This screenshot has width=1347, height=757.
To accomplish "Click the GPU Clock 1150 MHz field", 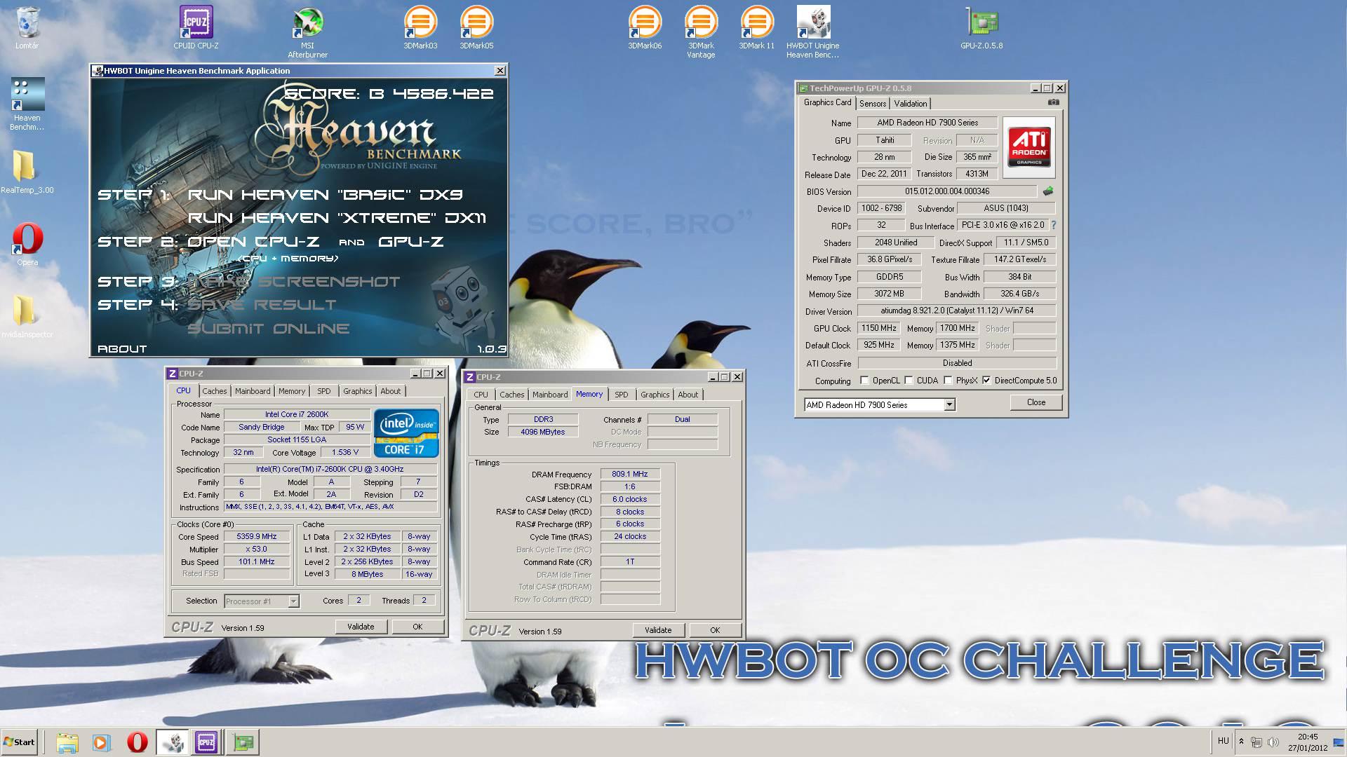I will click(879, 328).
